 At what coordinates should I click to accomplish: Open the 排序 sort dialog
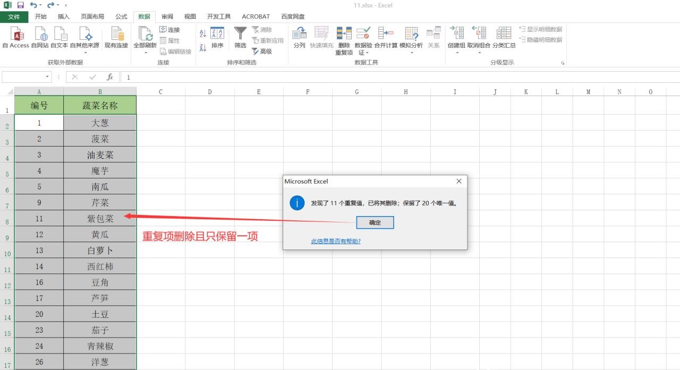click(217, 37)
